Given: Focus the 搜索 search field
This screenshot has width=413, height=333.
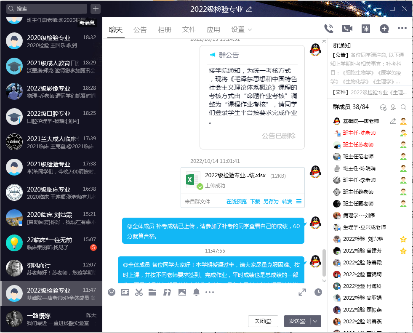Looking at the screenshot, I should tap(47, 9).
